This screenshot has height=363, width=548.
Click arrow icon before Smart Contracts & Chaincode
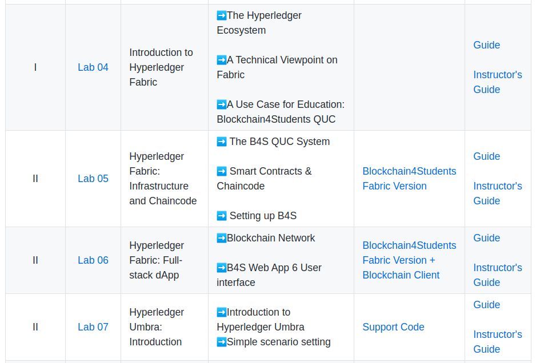(x=222, y=171)
